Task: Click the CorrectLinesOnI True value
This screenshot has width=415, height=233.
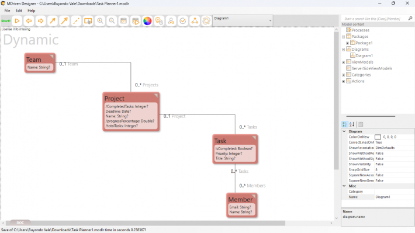Action: [395, 142]
